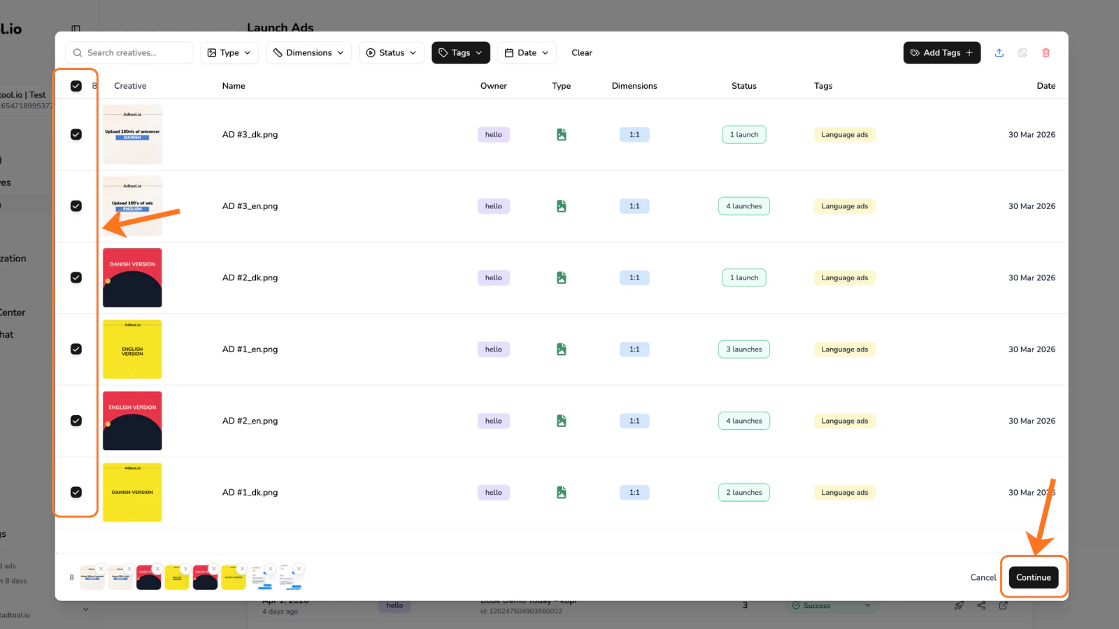Sort by the Name column header
The image size is (1119, 629).
click(234, 86)
